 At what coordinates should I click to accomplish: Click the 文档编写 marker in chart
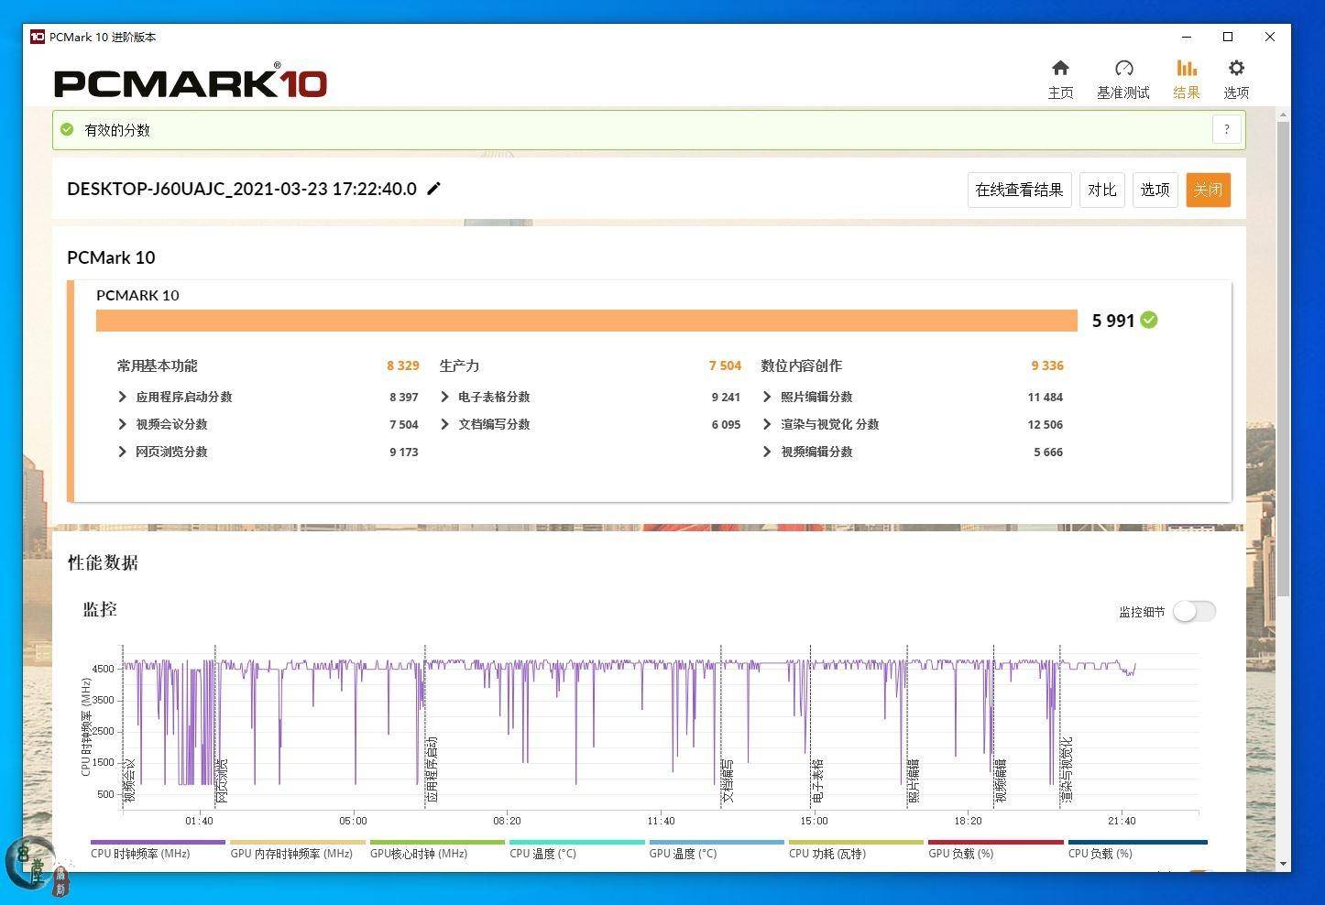click(x=728, y=781)
